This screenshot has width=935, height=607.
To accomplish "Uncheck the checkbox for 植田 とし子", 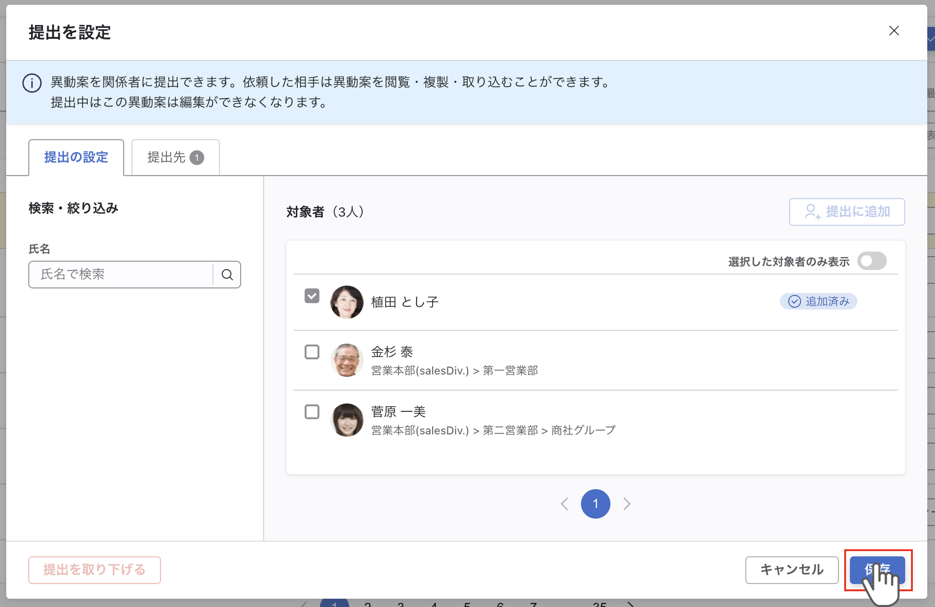I will [312, 296].
